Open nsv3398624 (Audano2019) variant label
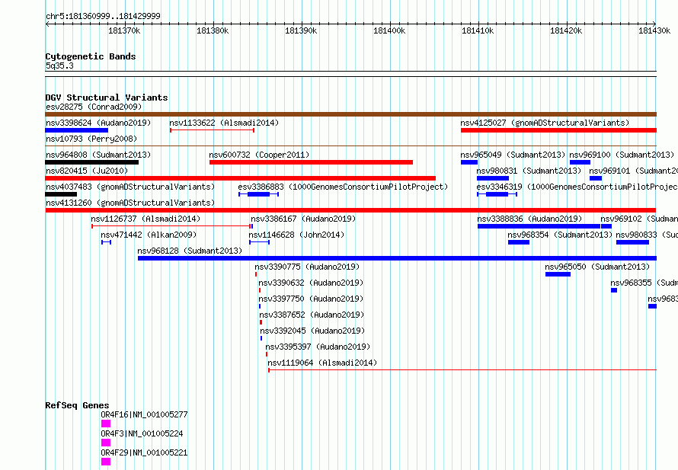The width and height of the screenshot is (678, 470). [98, 123]
